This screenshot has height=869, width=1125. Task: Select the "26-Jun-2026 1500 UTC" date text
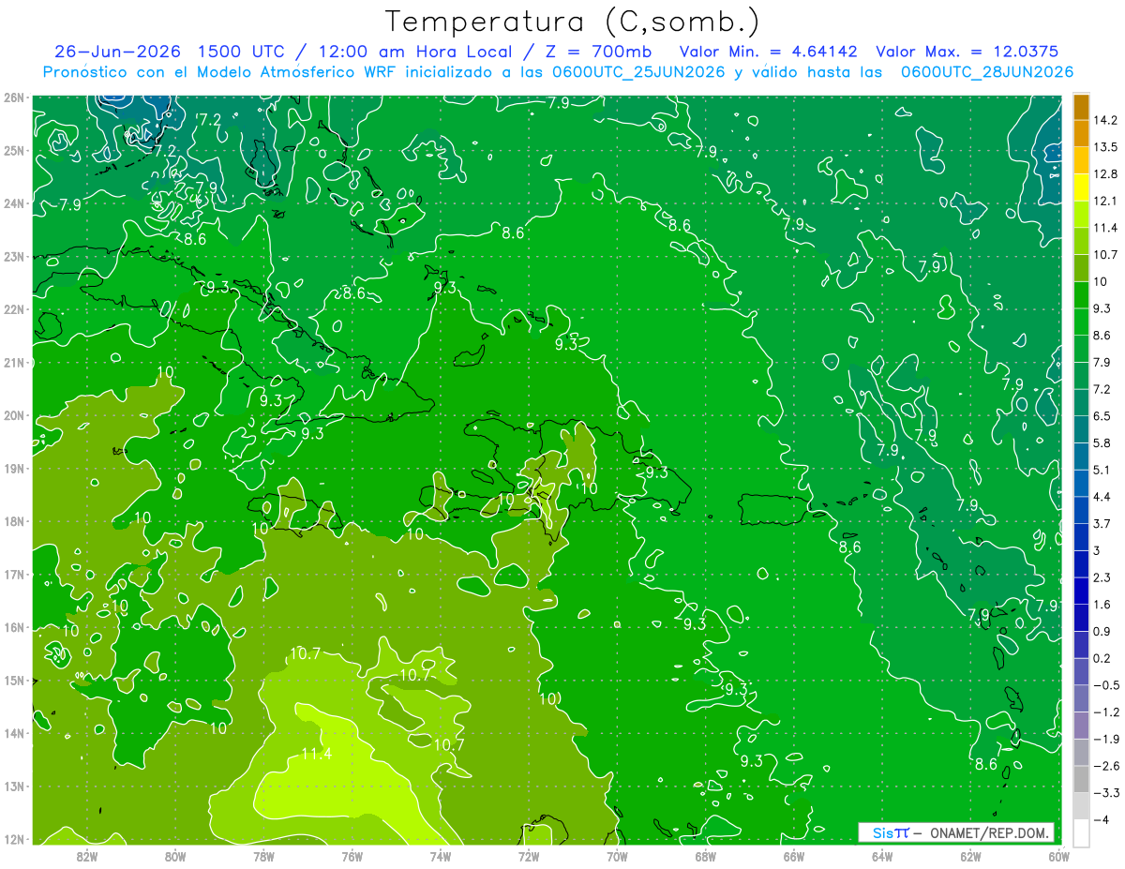(x=169, y=52)
